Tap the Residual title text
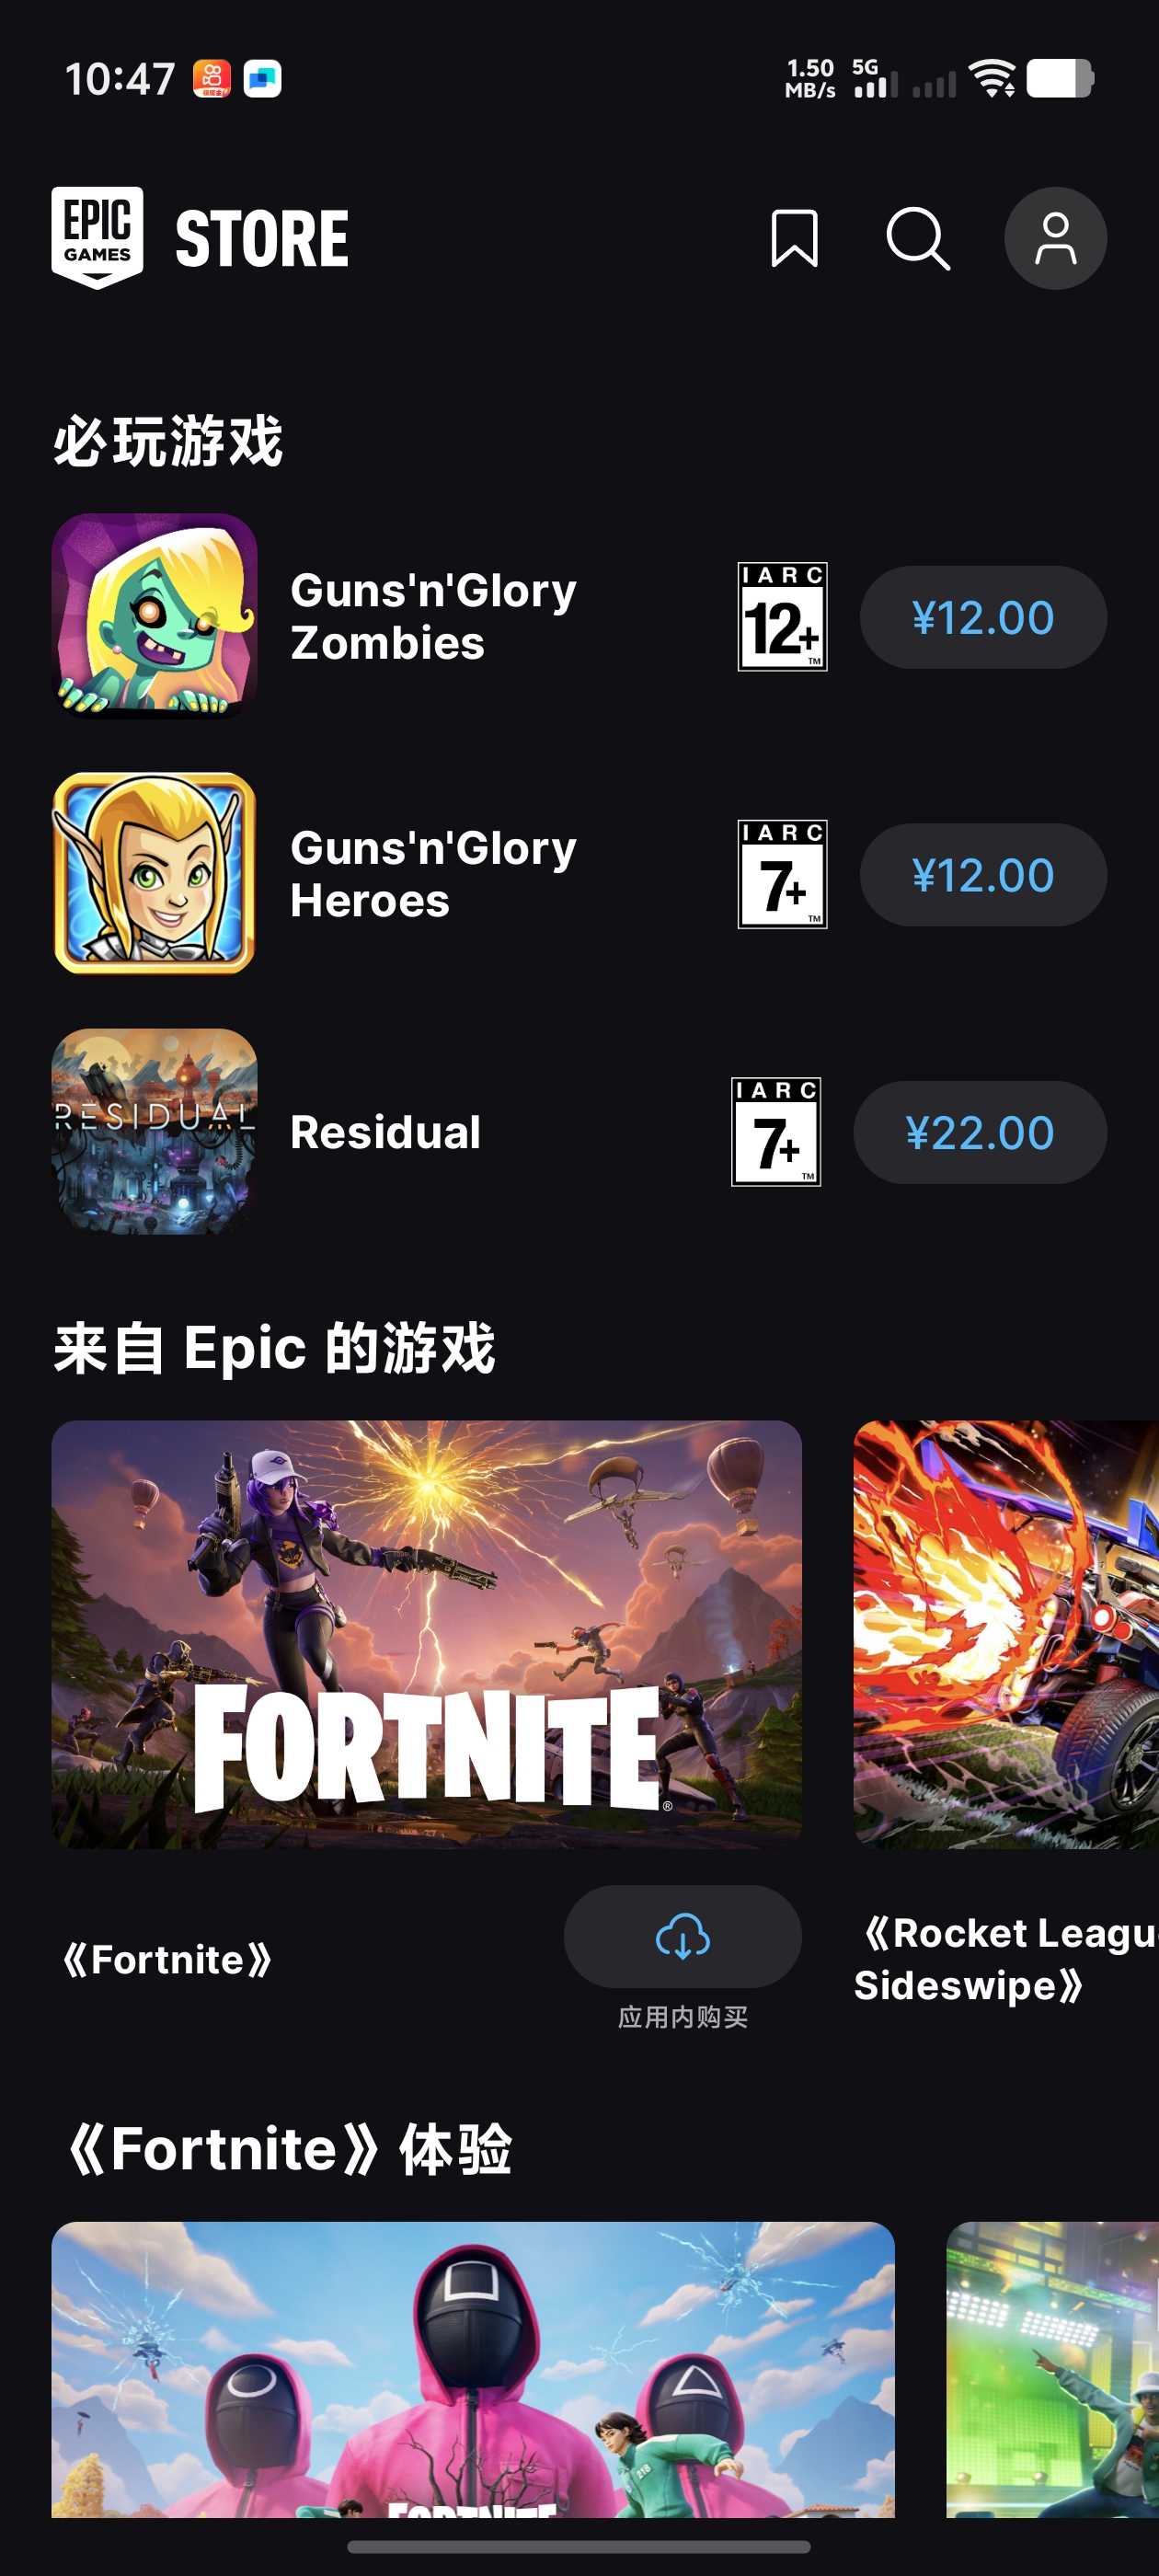The height and width of the screenshot is (2576, 1159). point(385,1132)
